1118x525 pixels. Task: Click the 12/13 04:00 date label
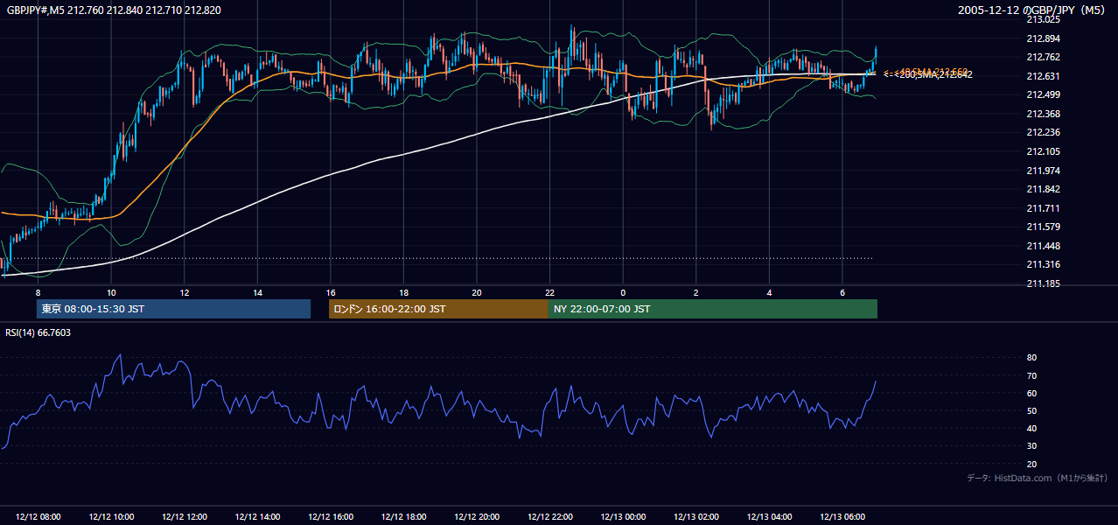click(769, 517)
